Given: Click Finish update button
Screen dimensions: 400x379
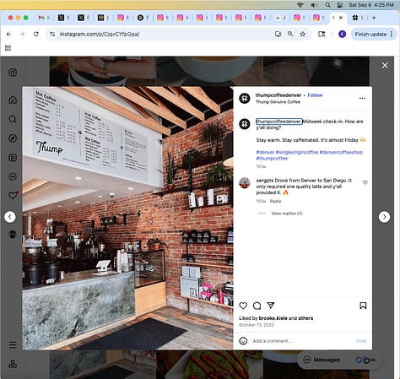Looking at the screenshot, I should [370, 34].
